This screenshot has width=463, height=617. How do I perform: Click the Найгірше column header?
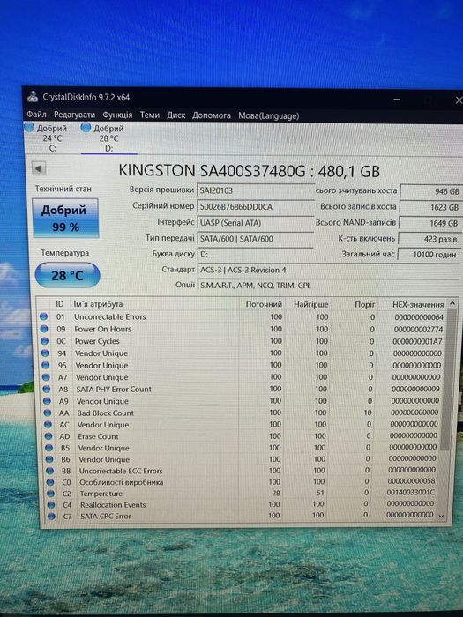311,304
